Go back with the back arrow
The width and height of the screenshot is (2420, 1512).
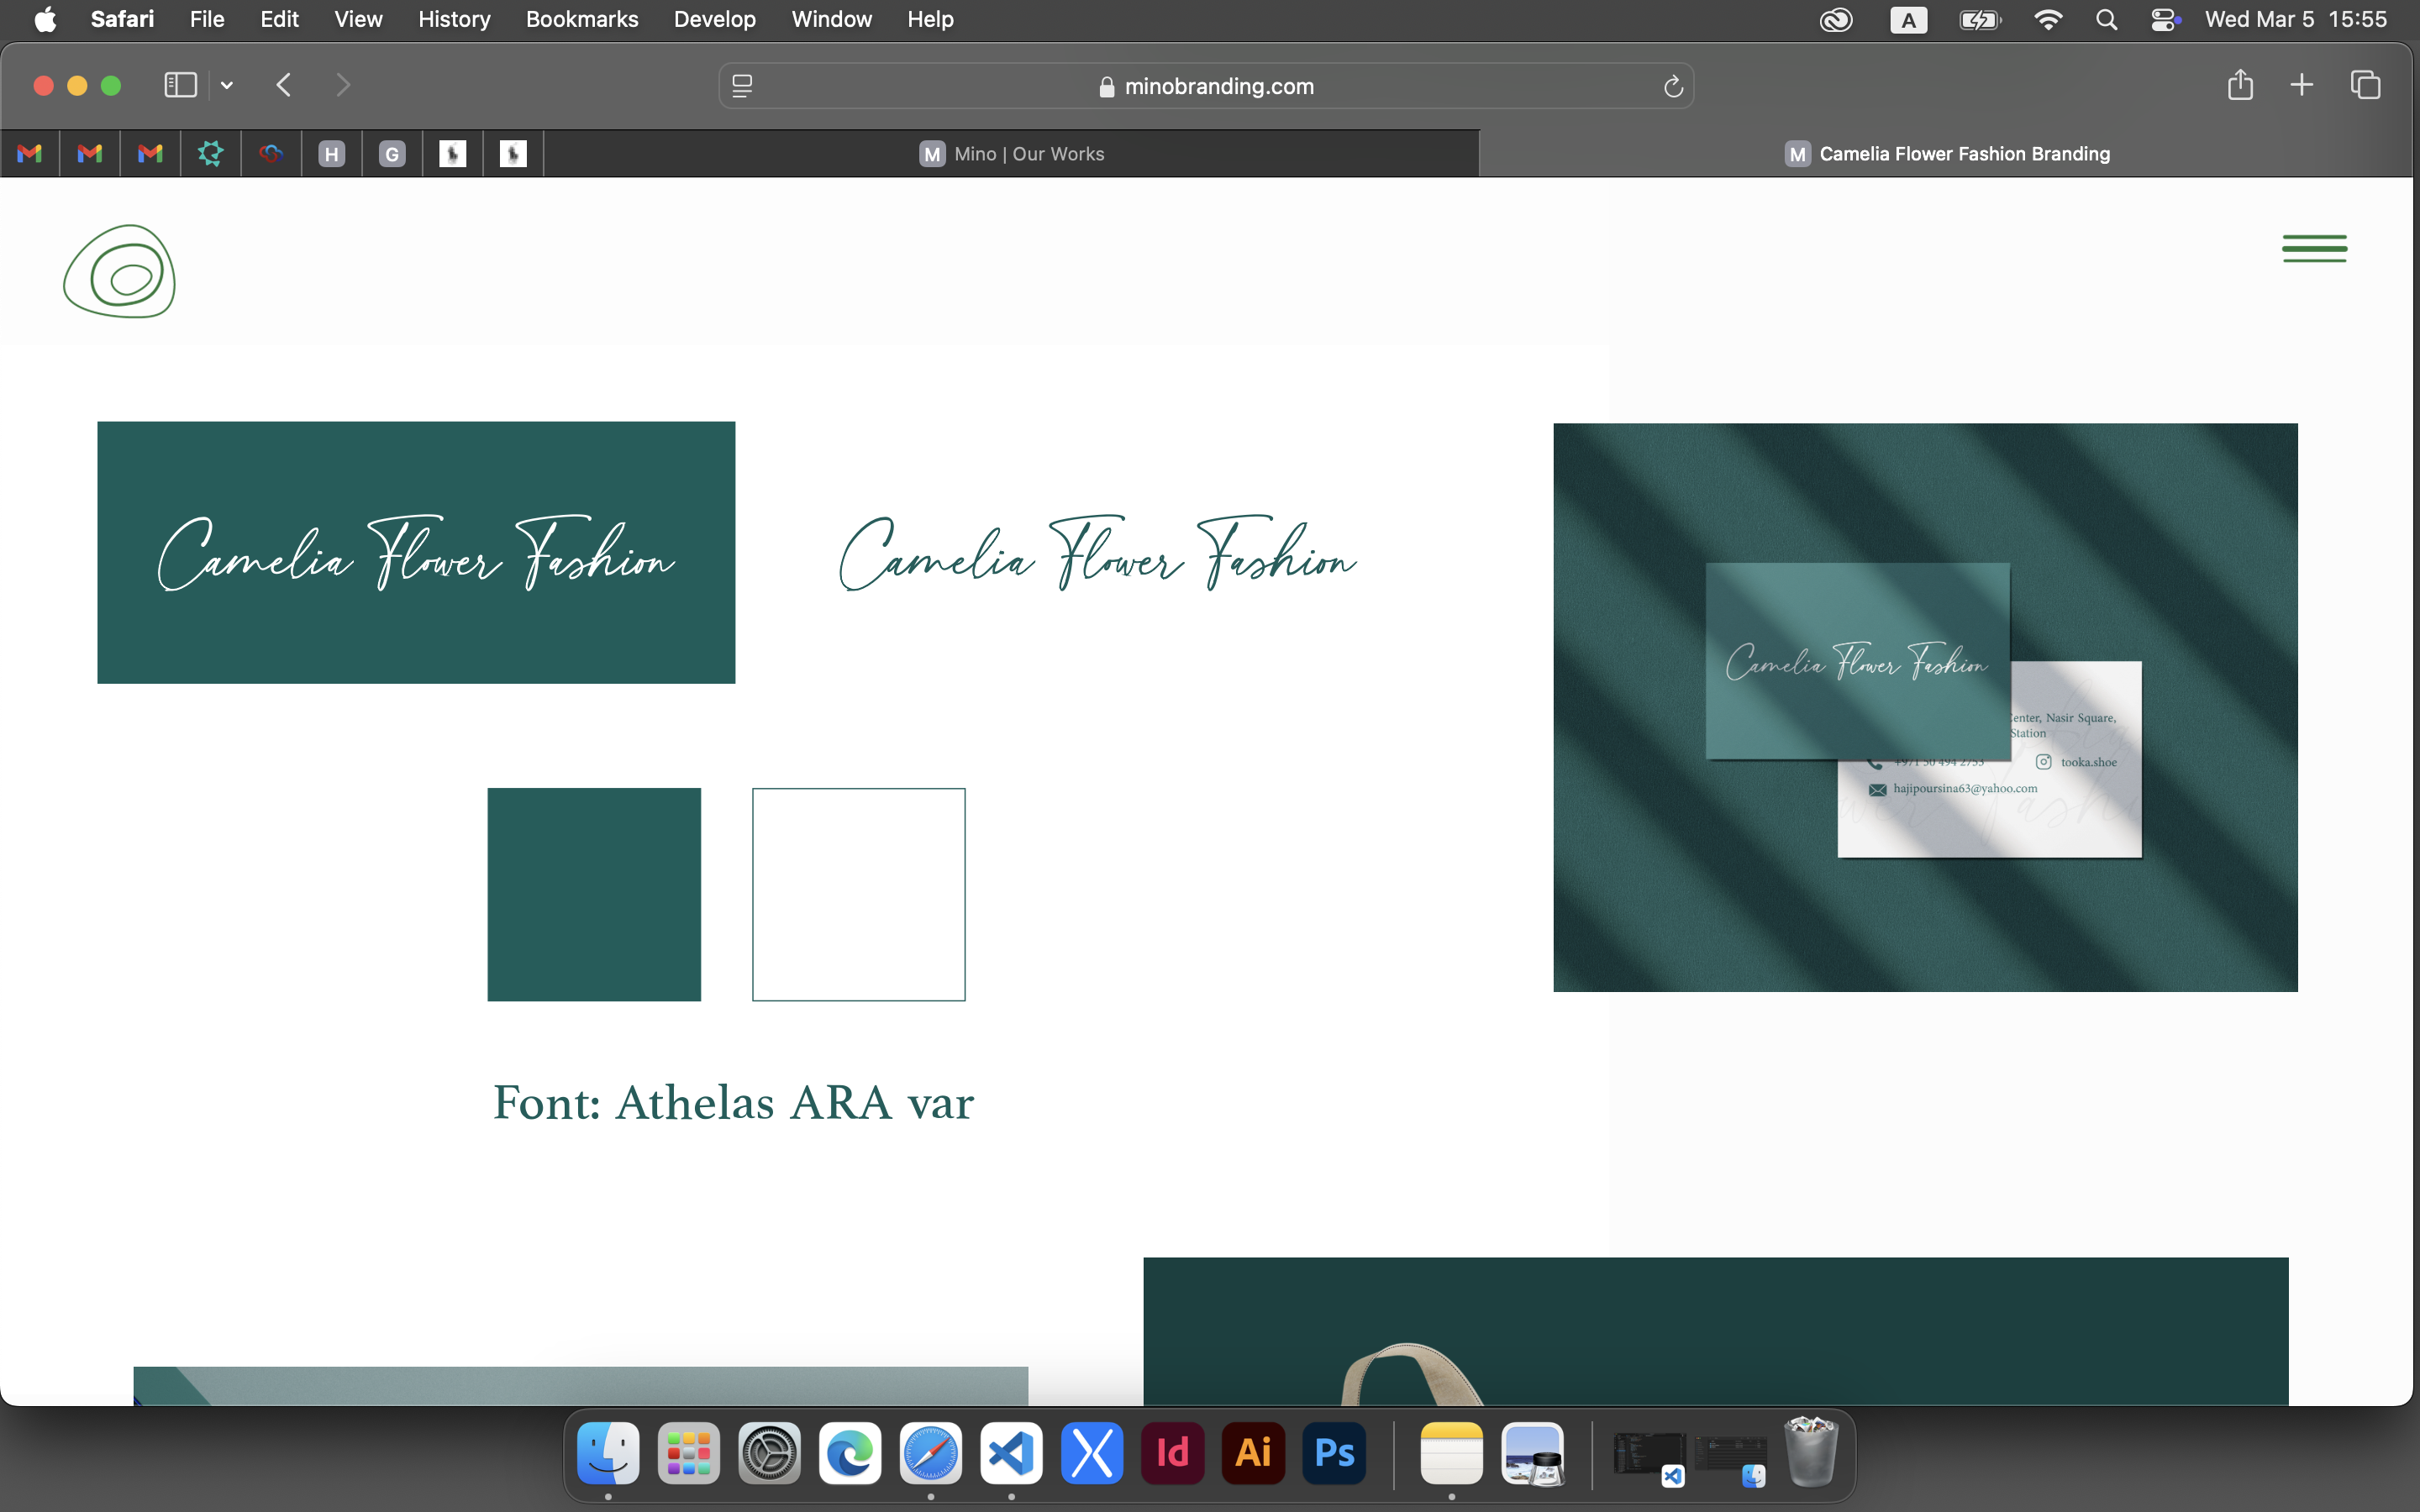(x=284, y=85)
